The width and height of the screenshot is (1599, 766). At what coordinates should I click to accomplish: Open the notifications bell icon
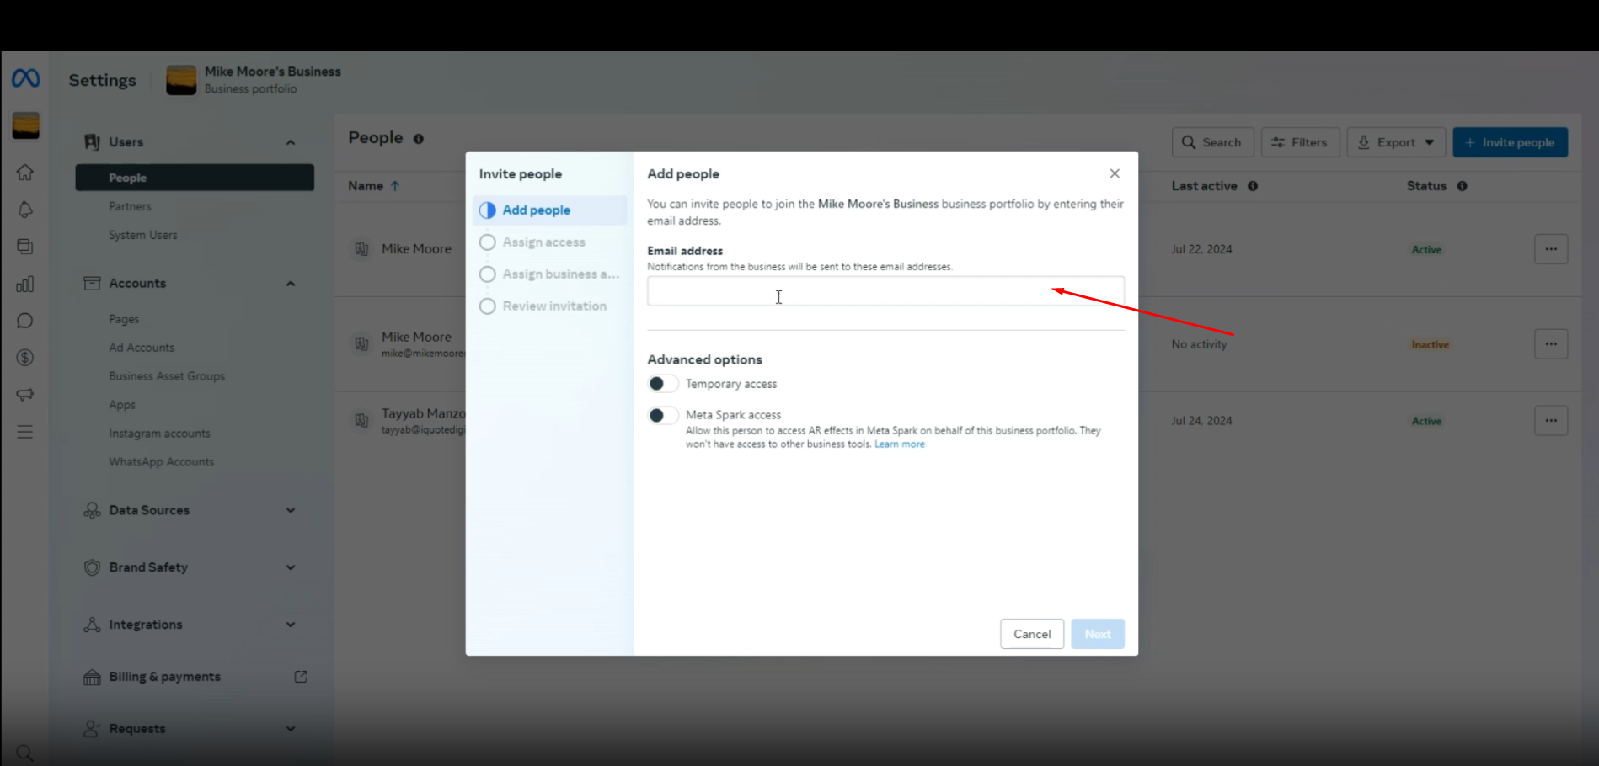click(x=25, y=210)
